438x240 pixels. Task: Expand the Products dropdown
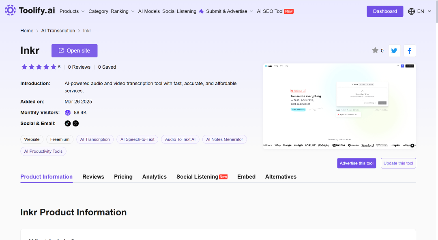pos(72,11)
